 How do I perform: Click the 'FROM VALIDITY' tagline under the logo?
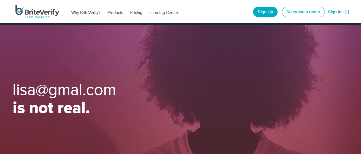point(37,17)
